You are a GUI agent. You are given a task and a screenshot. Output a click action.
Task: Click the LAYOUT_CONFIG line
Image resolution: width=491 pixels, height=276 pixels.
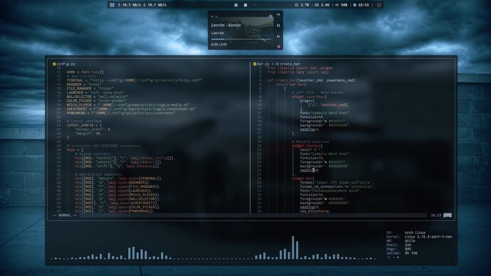click(84, 125)
